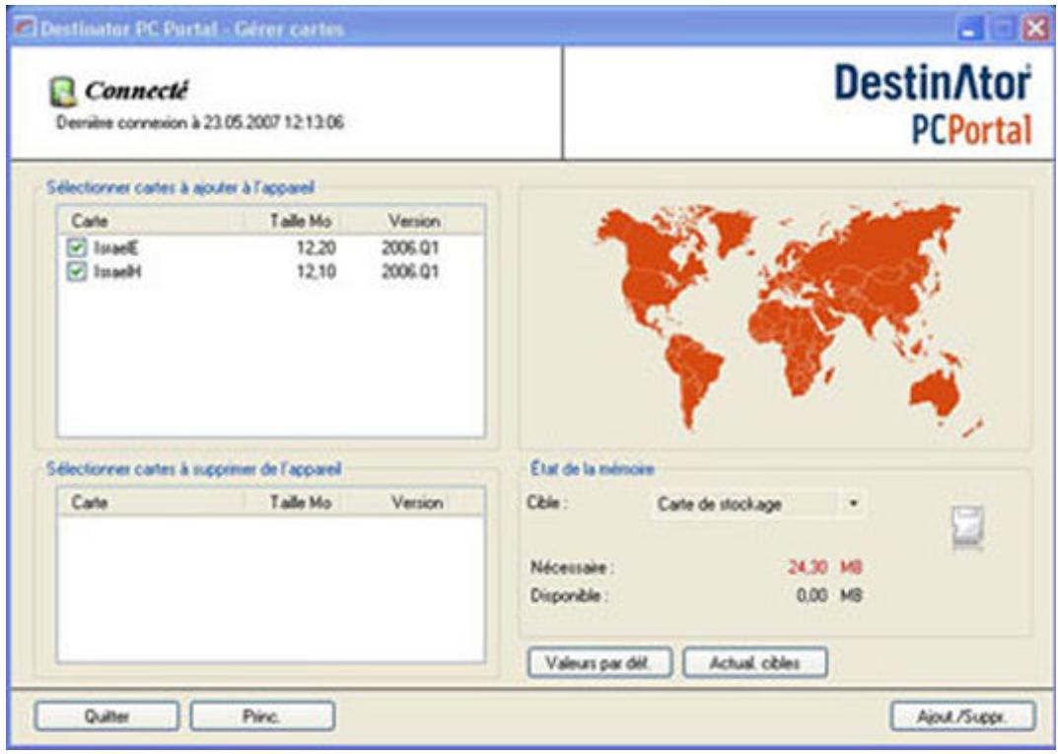Click the Destinator app icon in title bar
The width and height of the screenshot is (1058, 754).
coord(25,29)
